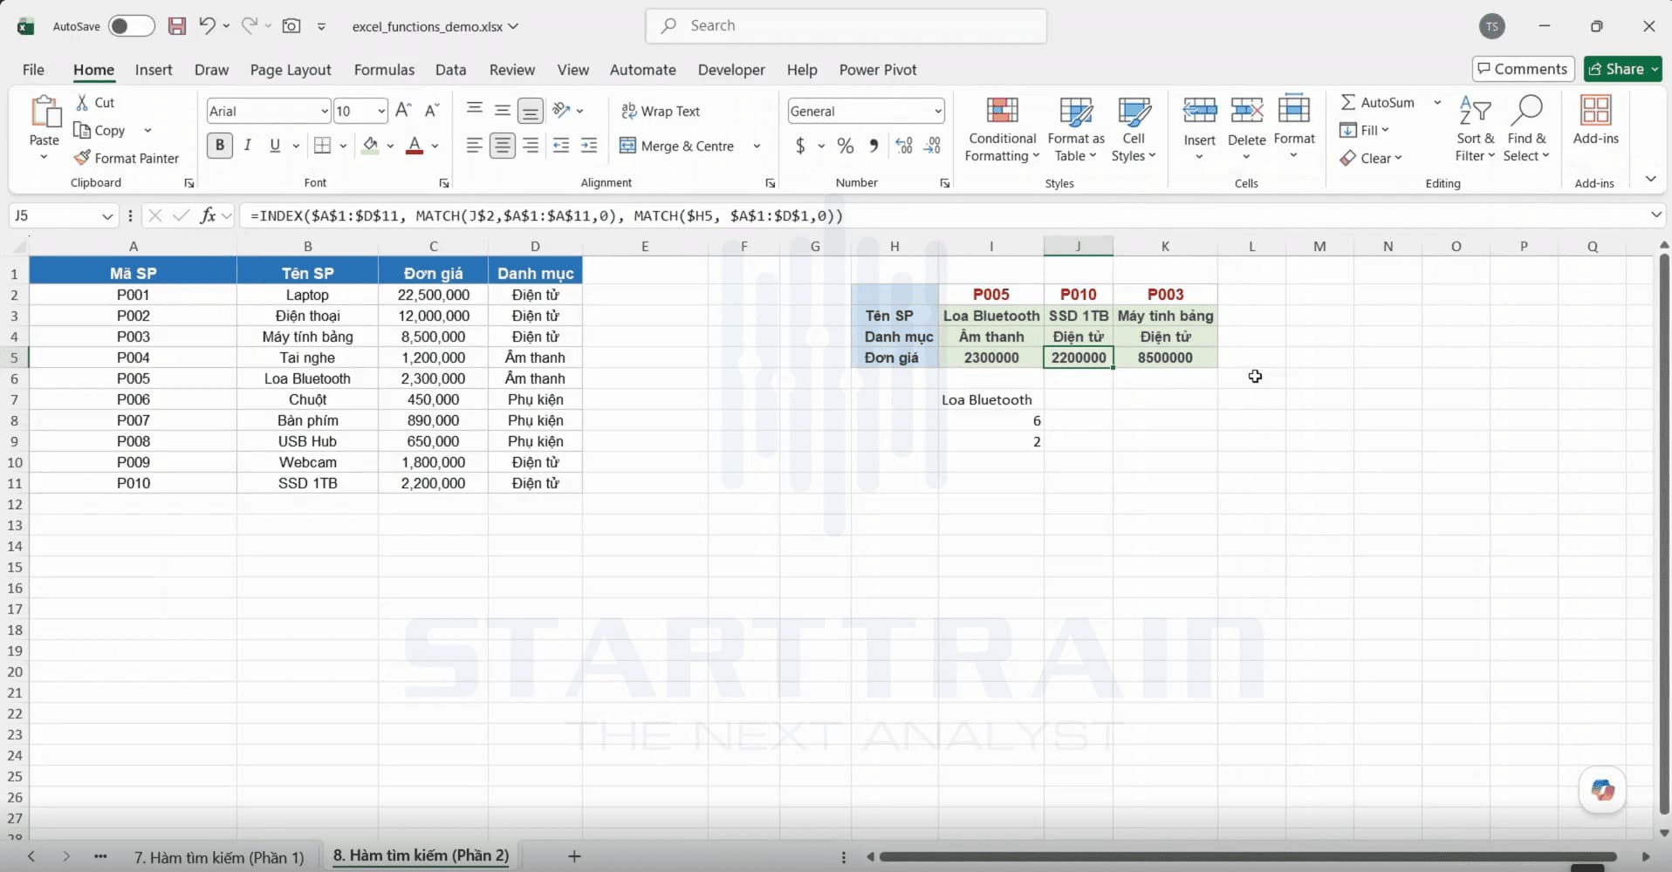Click the Undo arrow icon

[207, 26]
